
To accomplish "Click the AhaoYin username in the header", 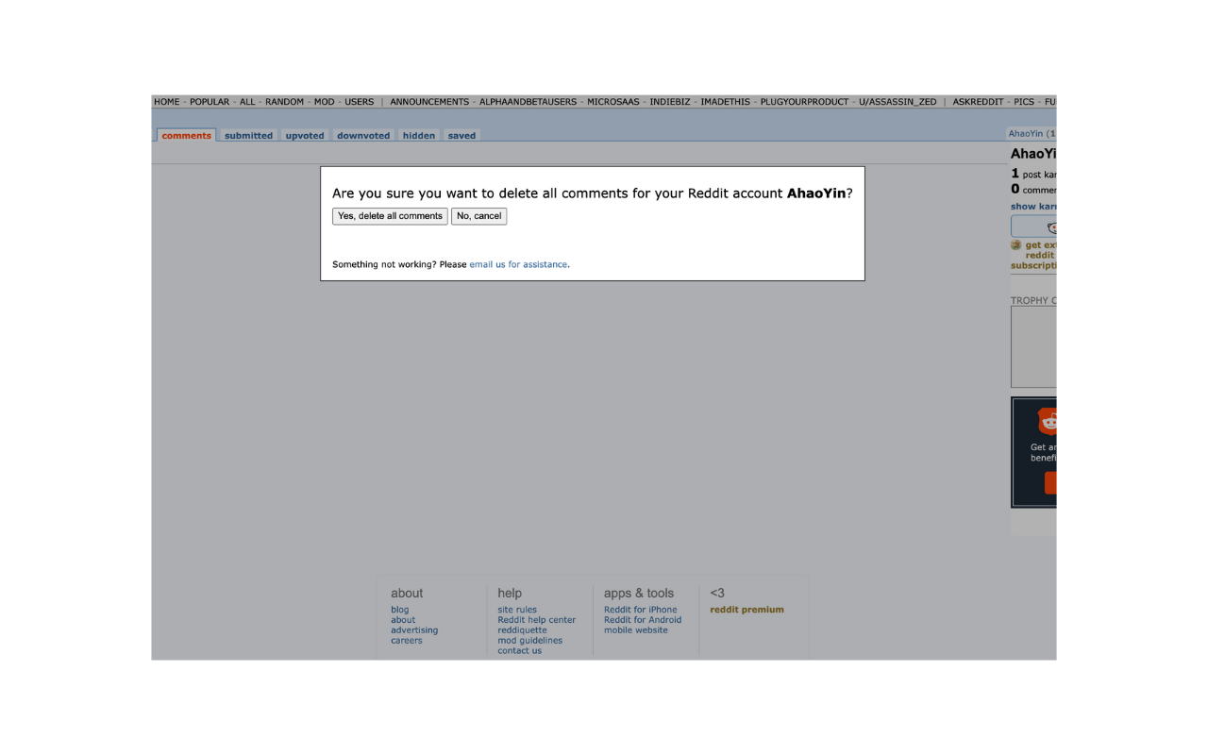I will (x=1026, y=134).
